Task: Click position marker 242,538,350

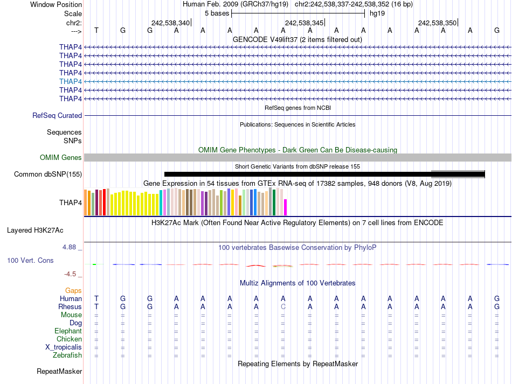Action: (437, 23)
